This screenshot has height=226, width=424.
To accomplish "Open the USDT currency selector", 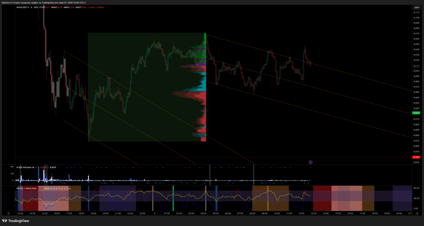I will point(416,7).
